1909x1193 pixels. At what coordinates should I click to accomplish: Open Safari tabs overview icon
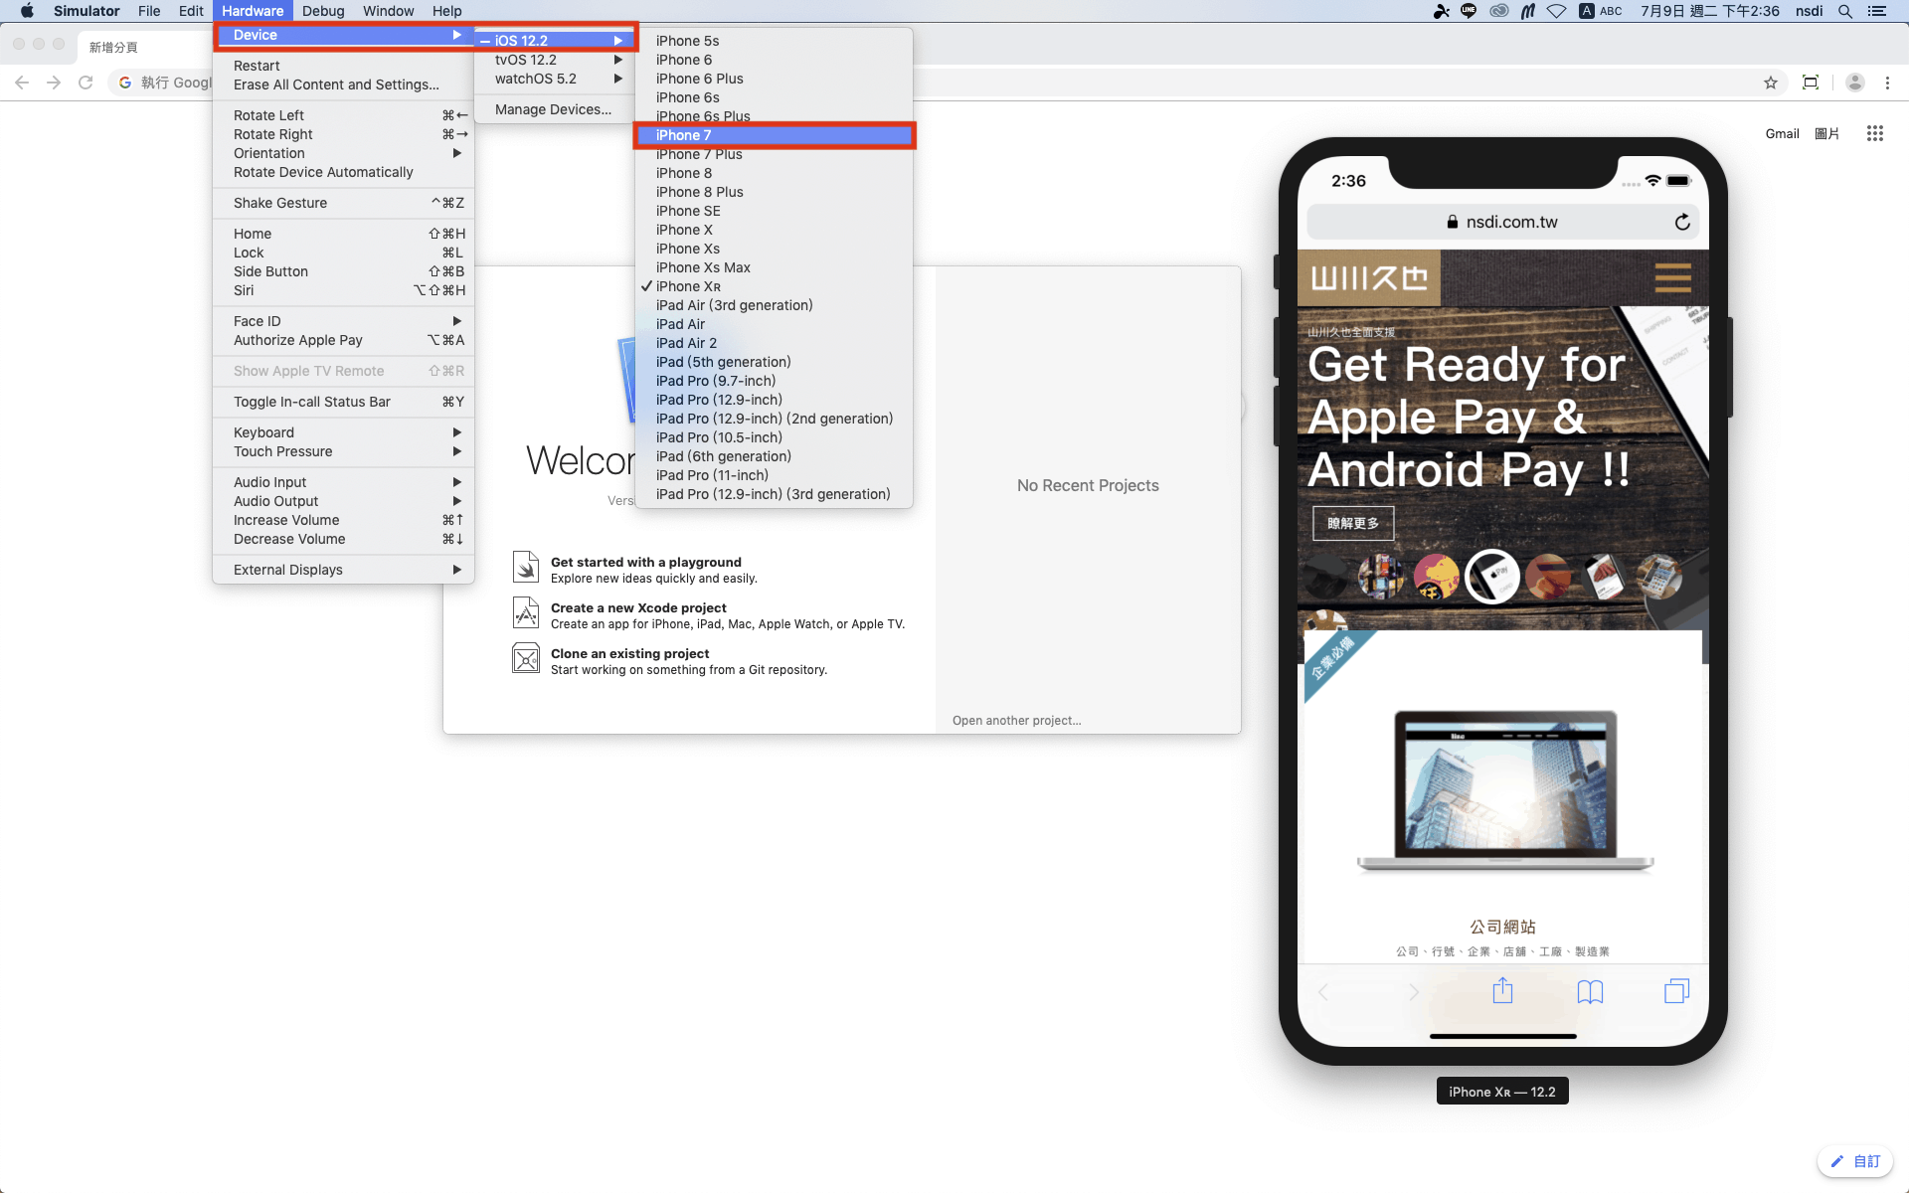1676,991
